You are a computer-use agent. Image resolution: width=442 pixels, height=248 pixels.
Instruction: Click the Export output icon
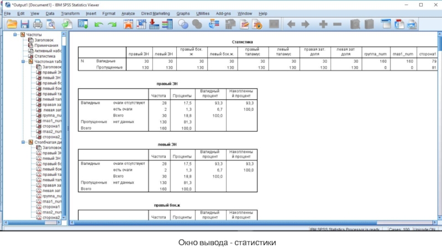[67, 24]
